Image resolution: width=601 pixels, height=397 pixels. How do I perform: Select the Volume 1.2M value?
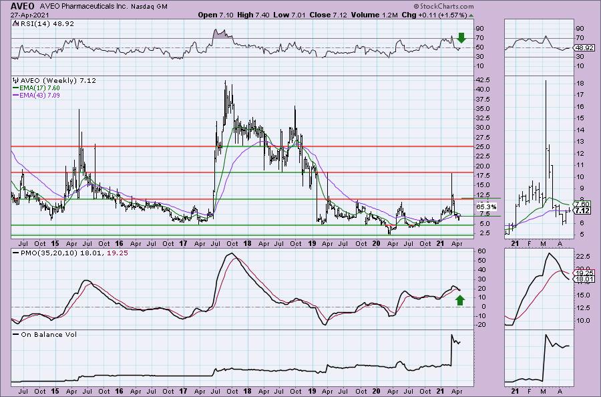pos(375,15)
